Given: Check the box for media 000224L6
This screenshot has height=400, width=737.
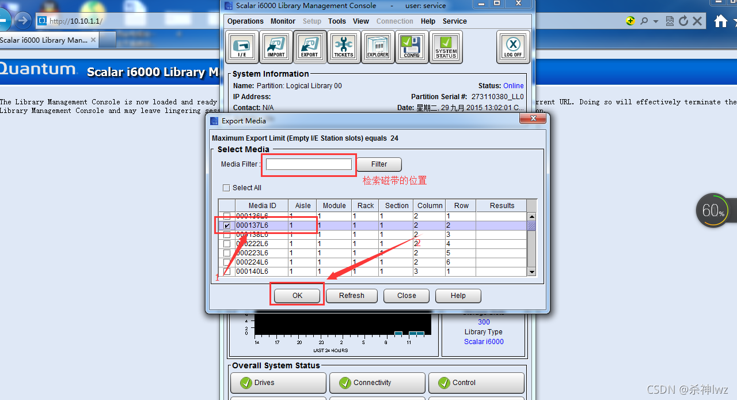Looking at the screenshot, I should (x=227, y=262).
